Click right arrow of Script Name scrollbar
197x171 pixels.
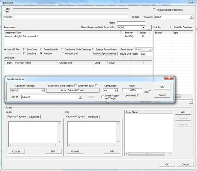coord(171,154)
